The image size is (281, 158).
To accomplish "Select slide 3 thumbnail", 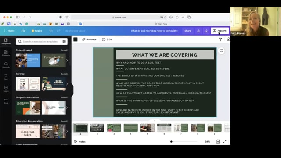I will (114, 128).
